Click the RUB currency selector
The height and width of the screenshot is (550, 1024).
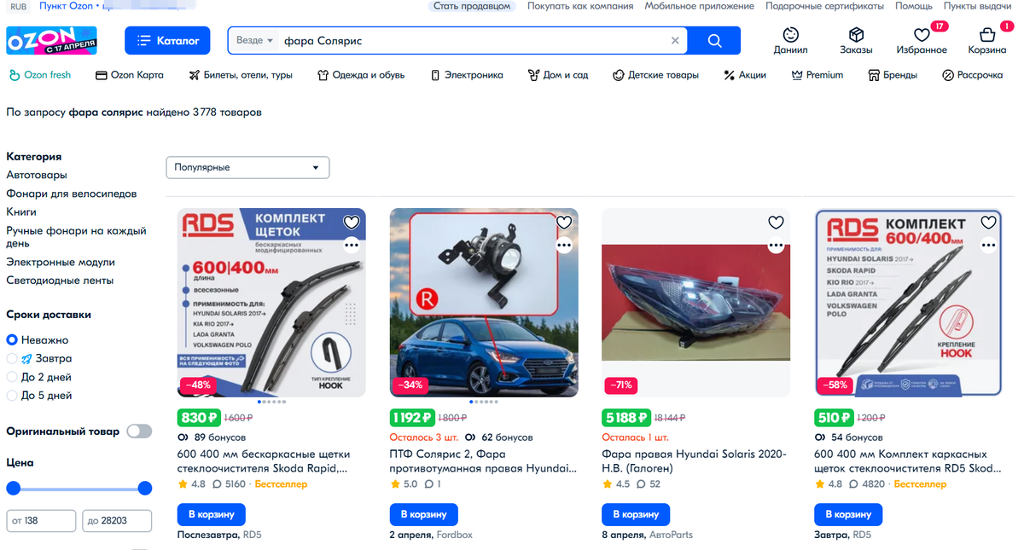click(18, 6)
